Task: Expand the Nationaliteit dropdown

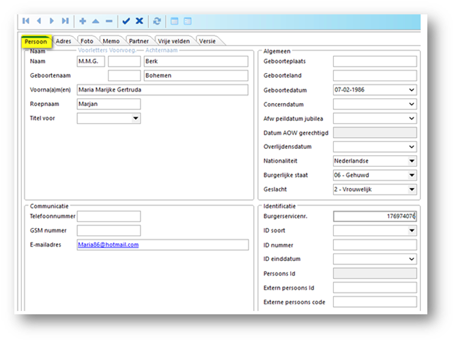Action: (412, 161)
